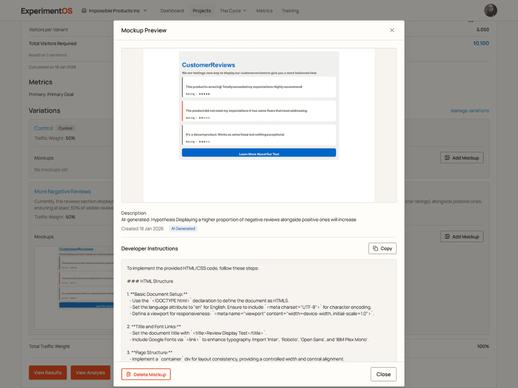
Task: Open the Training navigation item
Action: click(290, 11)
